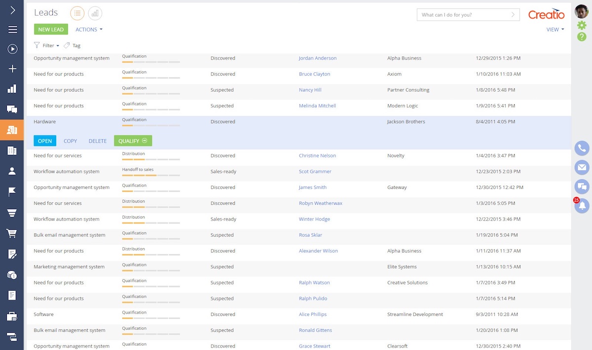This screenshot has width=592, height=350.
Task: Click the plus icon in left sidebar
Action: (x=12, y=69)
